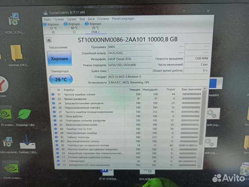Click the UASP (Serial ATA) interface field
The image size is (249, 187).
coord(130,59)
